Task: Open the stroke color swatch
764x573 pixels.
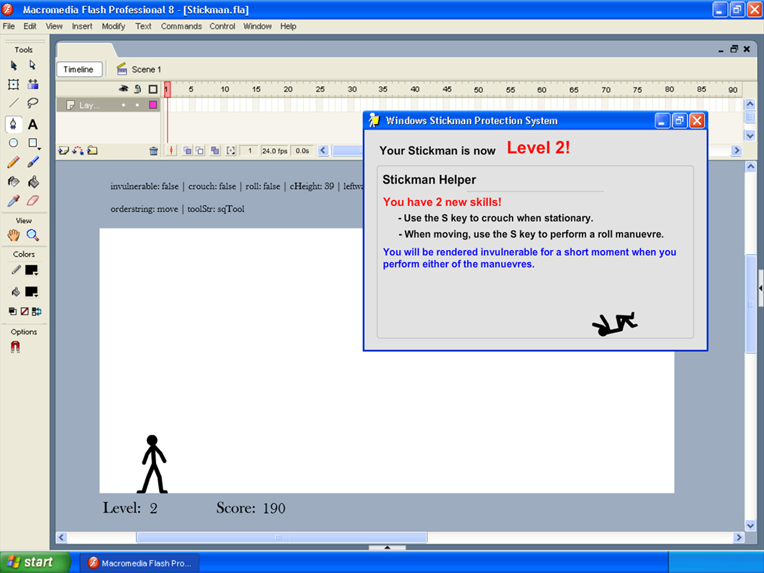Action: tap(31, 271)
